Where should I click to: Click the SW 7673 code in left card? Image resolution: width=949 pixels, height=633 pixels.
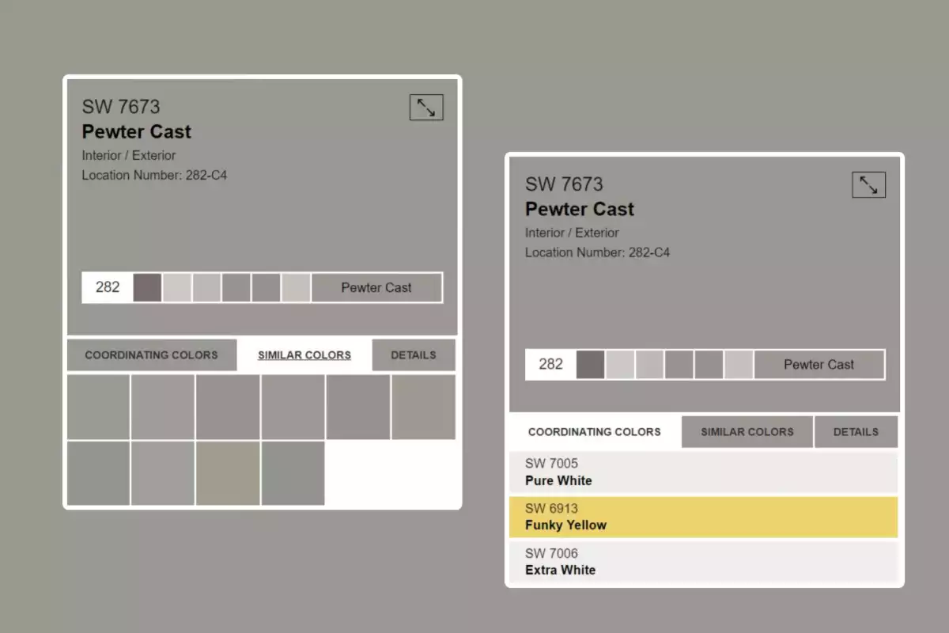coord(121,107)
